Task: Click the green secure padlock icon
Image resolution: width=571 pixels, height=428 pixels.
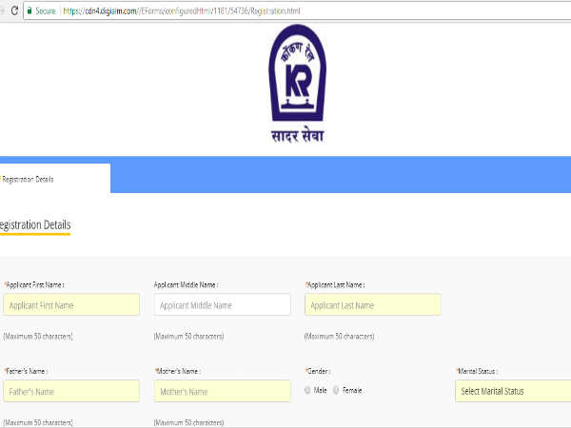Action: 30,10
